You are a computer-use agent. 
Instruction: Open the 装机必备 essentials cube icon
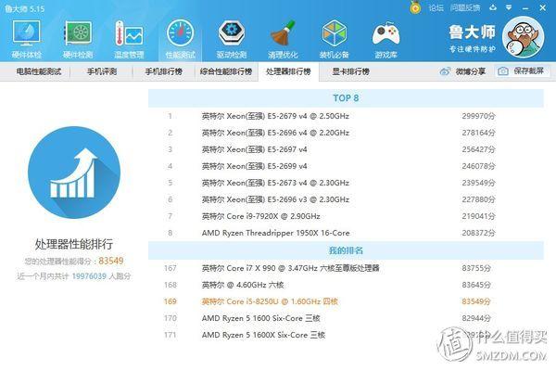point(334,39)
